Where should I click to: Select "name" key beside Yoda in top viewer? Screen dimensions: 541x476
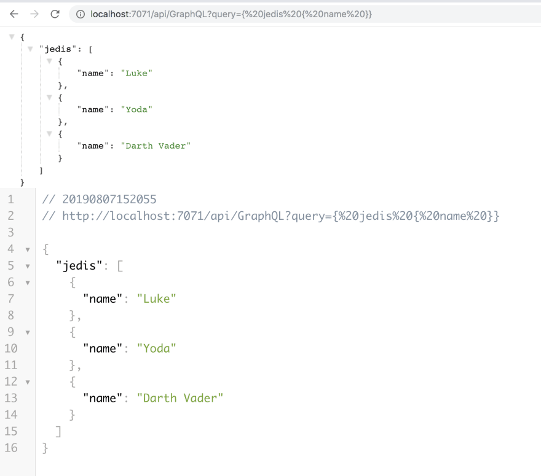click(93, 109)
